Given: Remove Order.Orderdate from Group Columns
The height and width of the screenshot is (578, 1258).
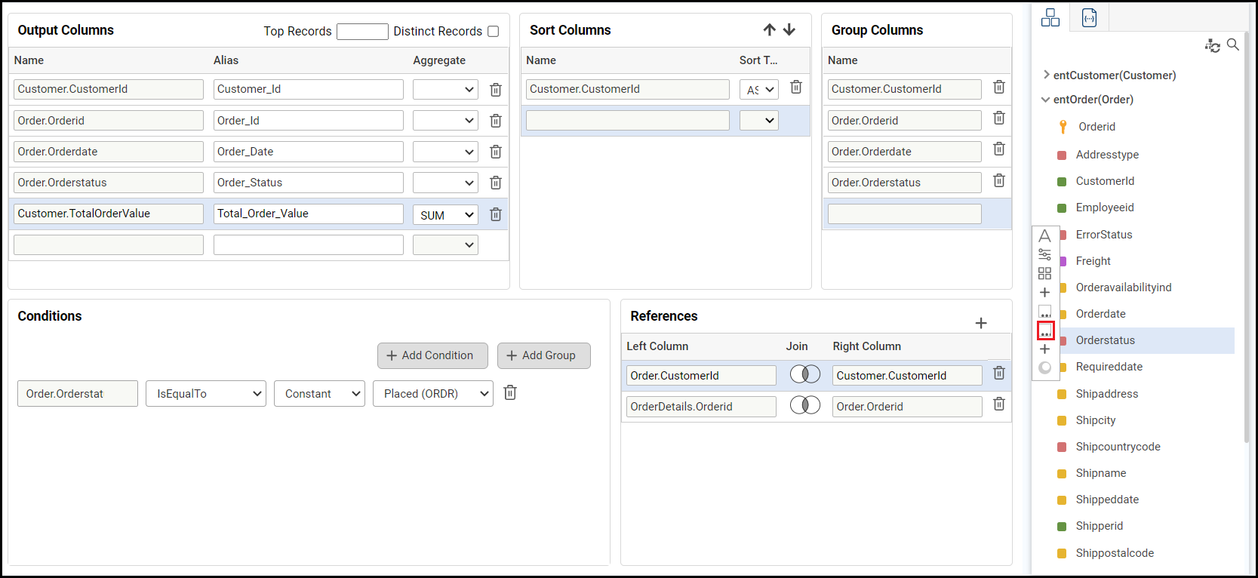Looking at the screenshot, I should click(x=998, y=149).
